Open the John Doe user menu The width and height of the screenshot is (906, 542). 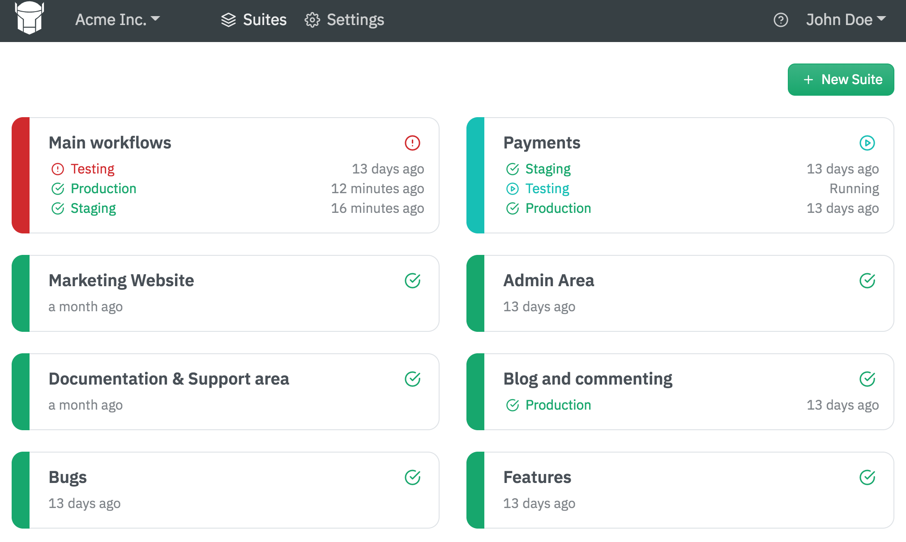846,20
